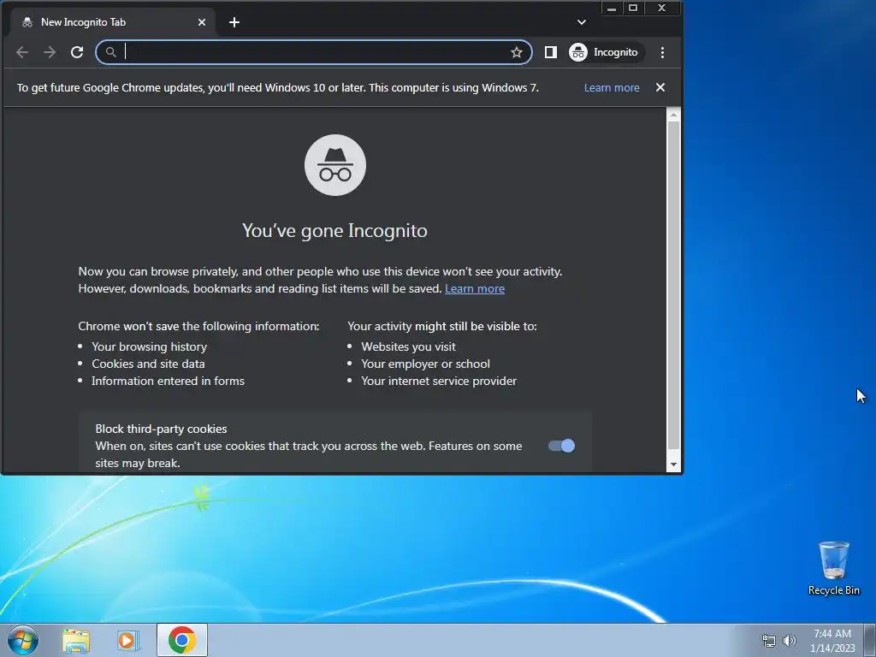The height and width of the screenshot is (657, 876).
Task: Open Learn more in Windows update infobar
Action: (x=611, y=88)
